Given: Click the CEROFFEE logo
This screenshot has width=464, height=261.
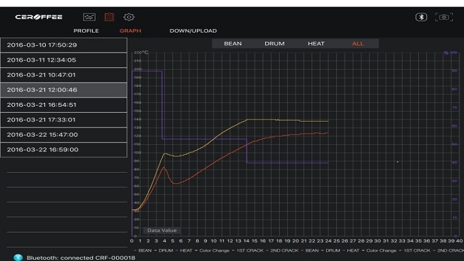Looking at the screenshot, I should [x=38, y=17].
